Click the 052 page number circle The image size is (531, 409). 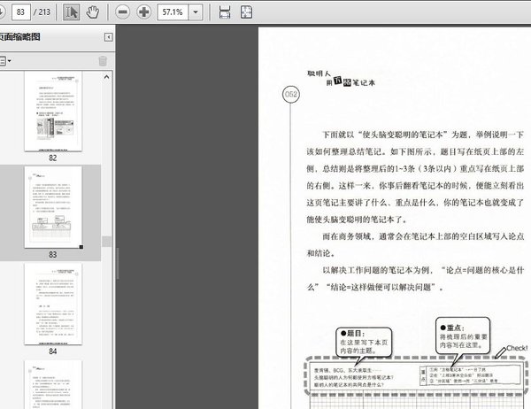click(291, 94)
